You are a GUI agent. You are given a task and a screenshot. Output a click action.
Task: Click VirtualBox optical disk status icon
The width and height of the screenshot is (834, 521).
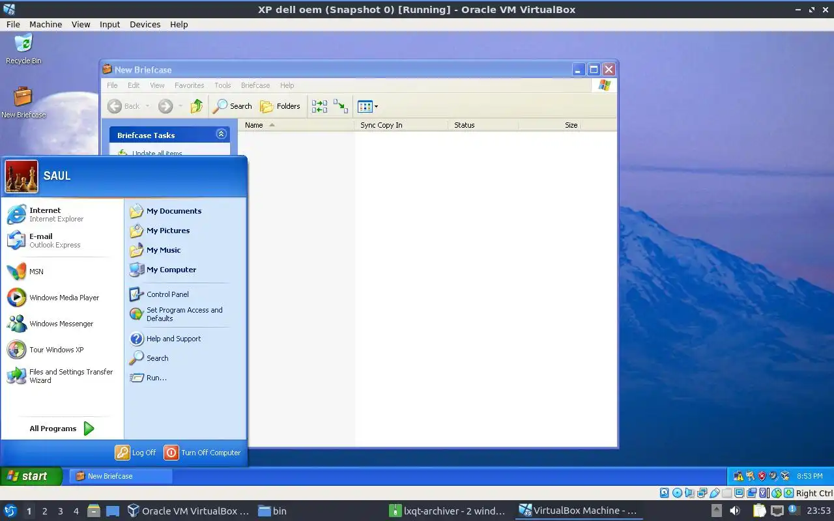(677, 493)
